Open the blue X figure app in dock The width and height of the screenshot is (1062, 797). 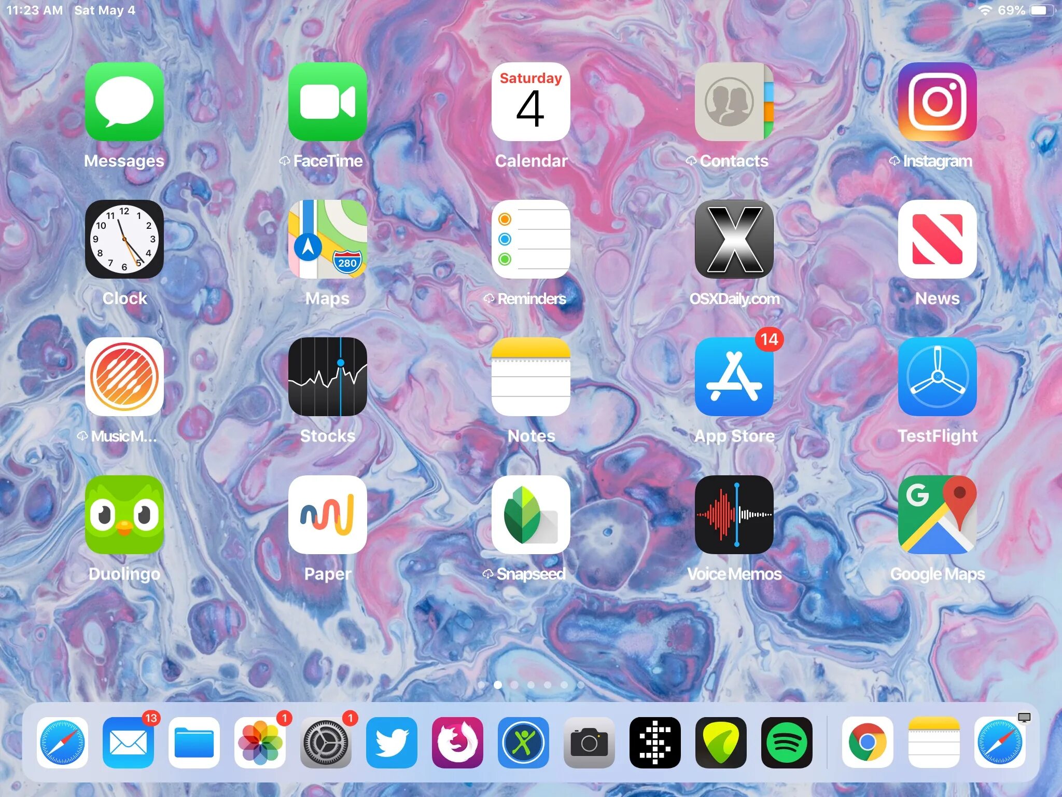click(x=523, y=743)
